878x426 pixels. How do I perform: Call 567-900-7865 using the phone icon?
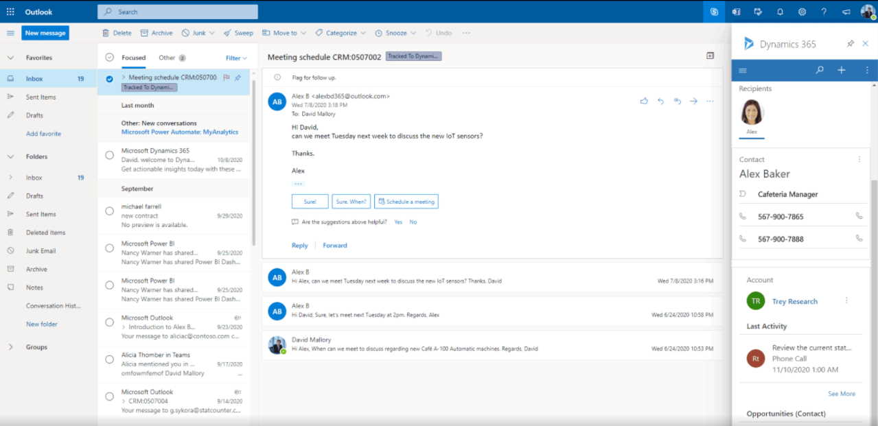[859, 216]
